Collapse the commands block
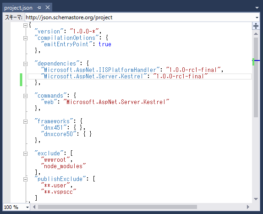 tap(25, 96)
